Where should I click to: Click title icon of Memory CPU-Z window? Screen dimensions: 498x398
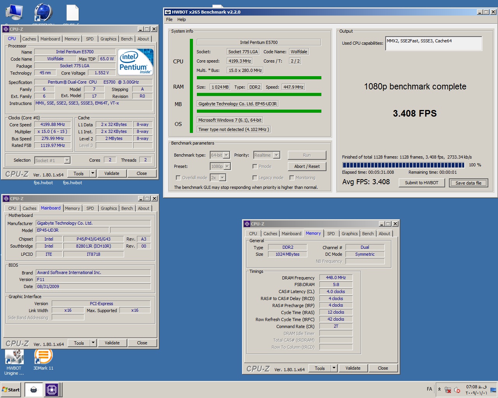tap(247, 224)
